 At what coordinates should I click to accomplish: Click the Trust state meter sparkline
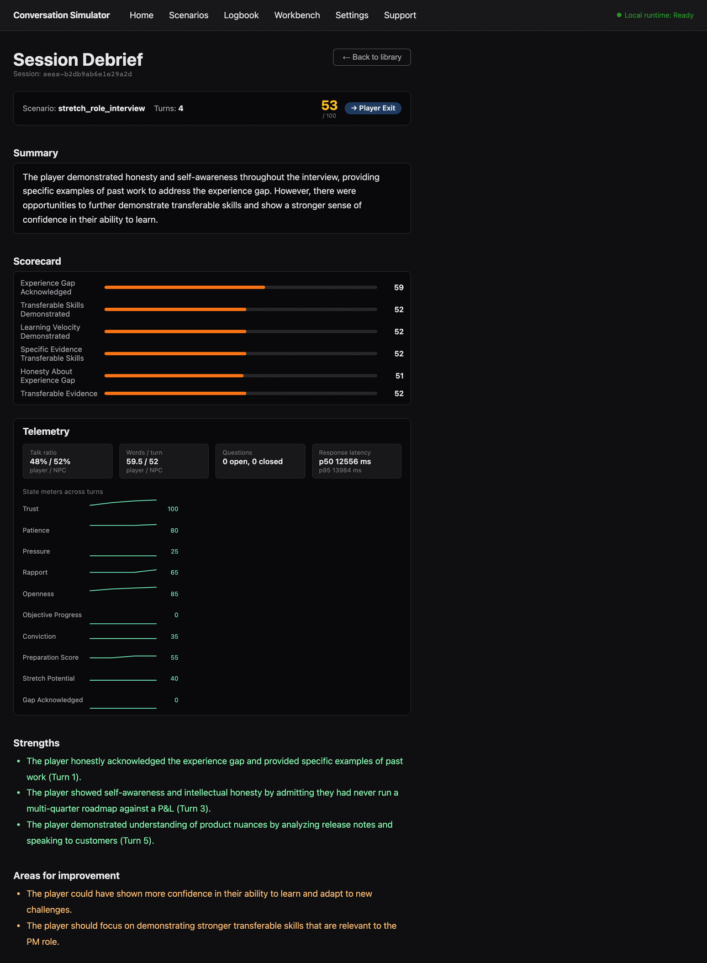[x=123, y=503]
